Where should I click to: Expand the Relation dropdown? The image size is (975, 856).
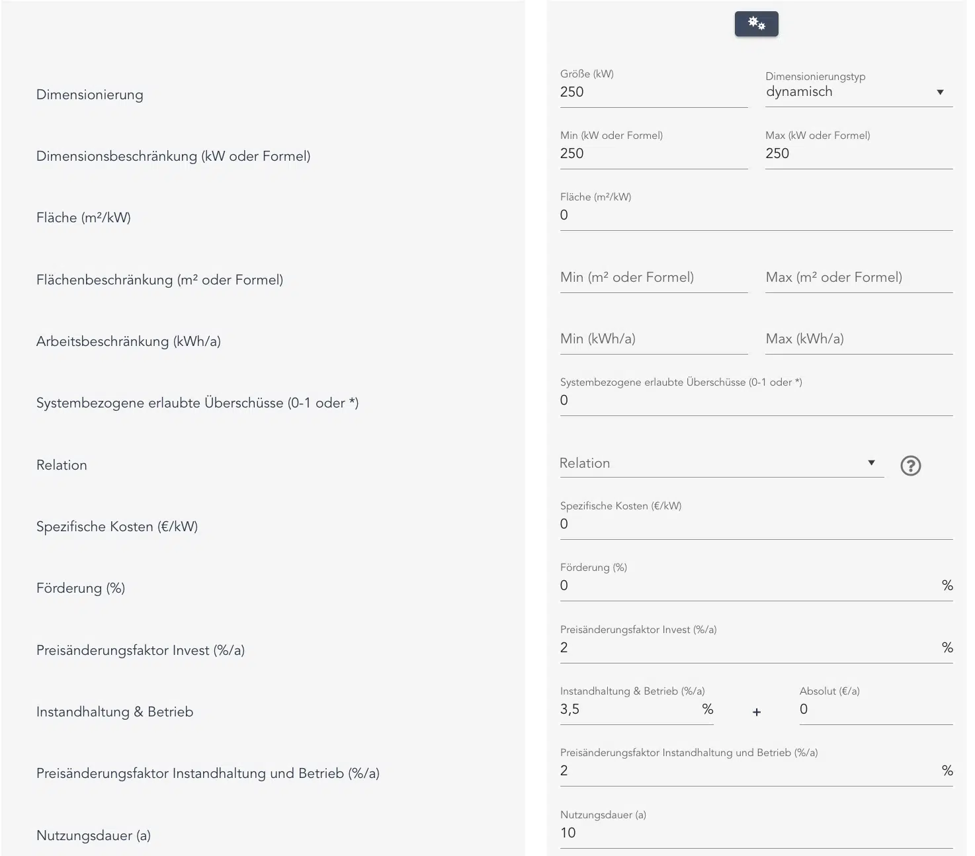(x=721, y=464)
